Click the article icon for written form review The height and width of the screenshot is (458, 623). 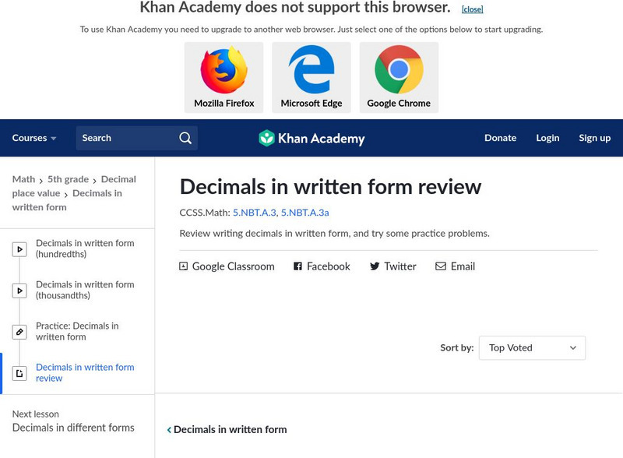click(19, 373)
